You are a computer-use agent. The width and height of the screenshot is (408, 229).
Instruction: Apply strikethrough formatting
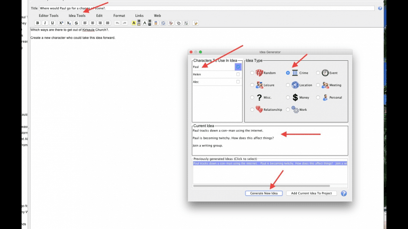click(x=76, y=23)
